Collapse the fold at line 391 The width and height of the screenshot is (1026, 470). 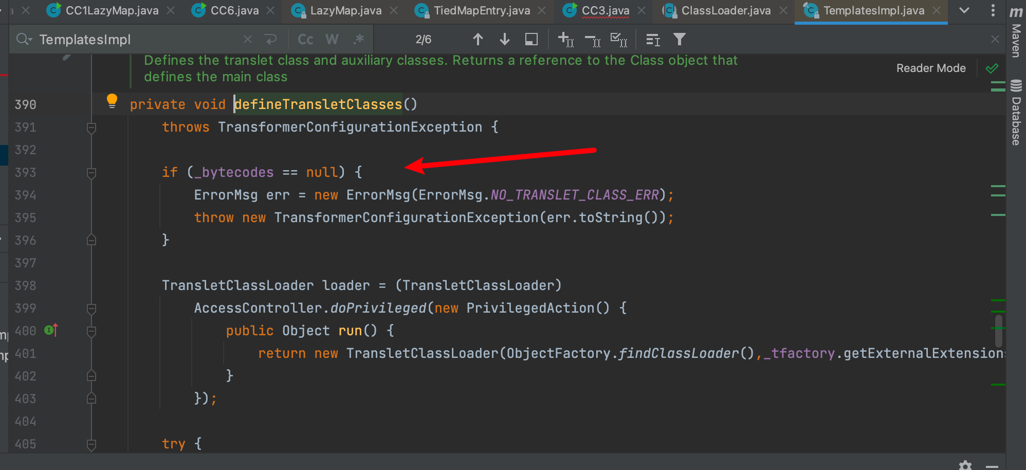click(91, 128)
